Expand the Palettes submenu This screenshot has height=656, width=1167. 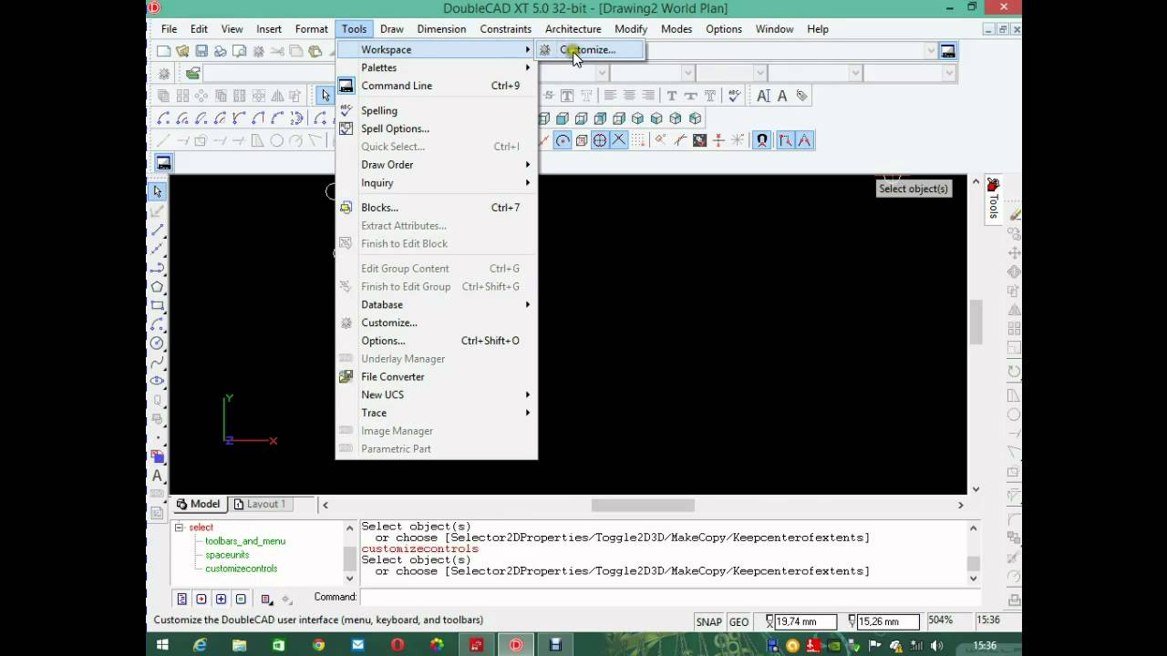click(x=437, y=67)
